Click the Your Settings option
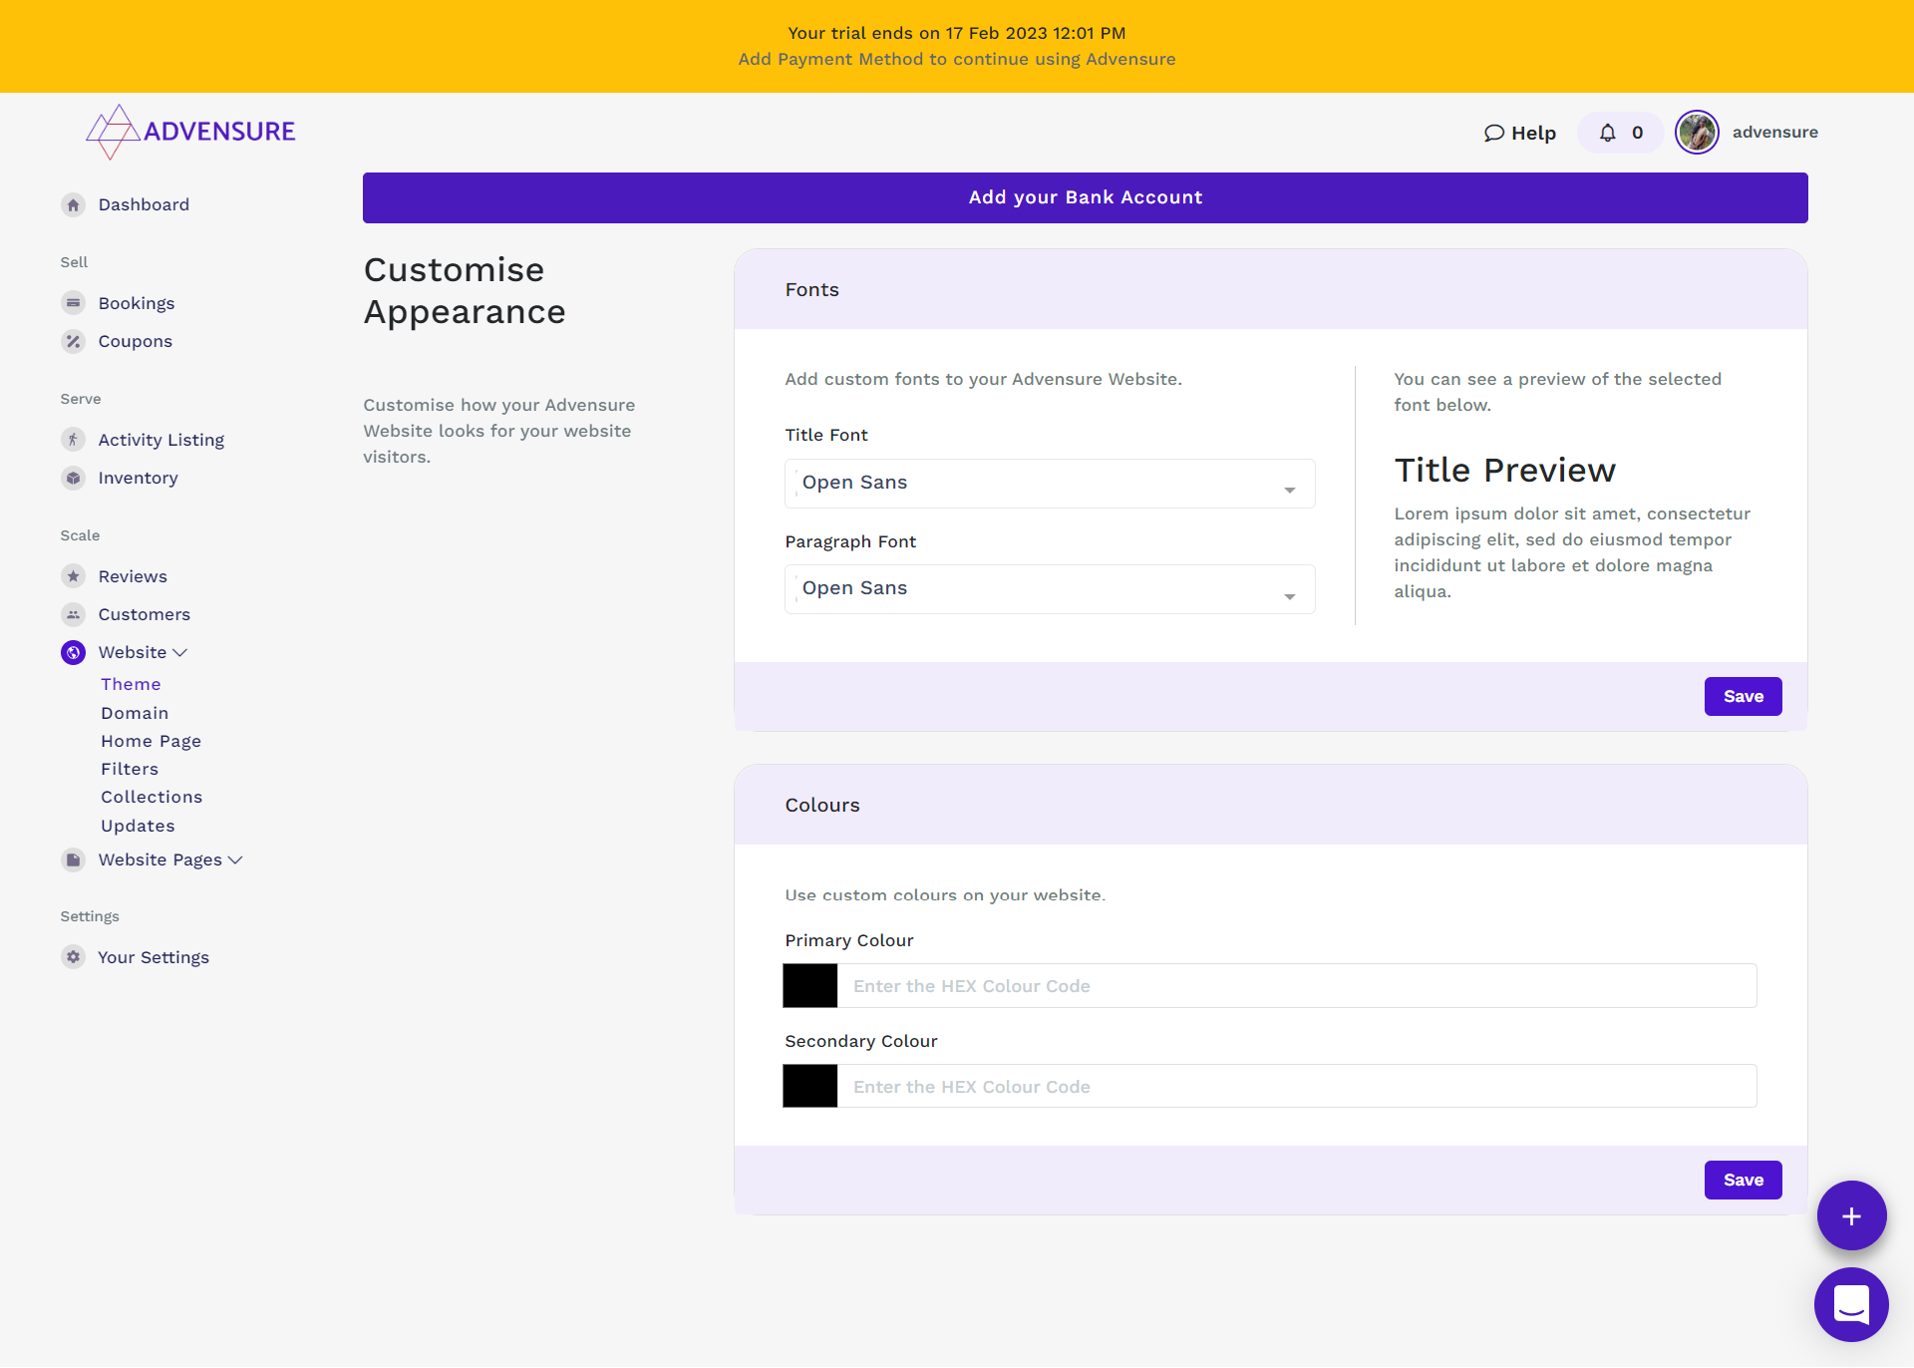Viewport: 1914px width, 1368px height. coord(154,956)
